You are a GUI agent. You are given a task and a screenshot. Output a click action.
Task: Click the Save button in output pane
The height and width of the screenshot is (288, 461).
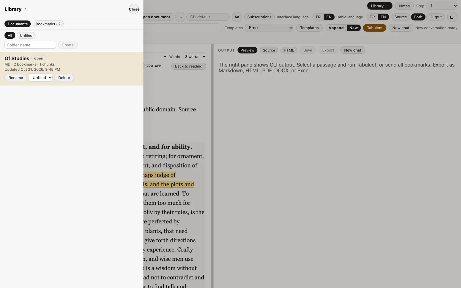point(308,50)
